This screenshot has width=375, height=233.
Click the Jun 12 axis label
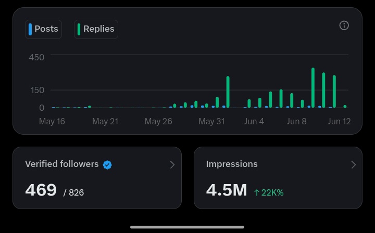[339, 121]
